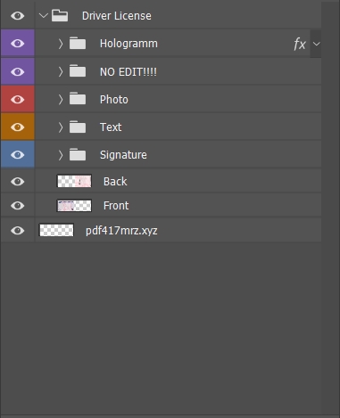340x418 pixels.
Task: Select the NO EDIT!!!! group by its name
Action: (129, 71)
